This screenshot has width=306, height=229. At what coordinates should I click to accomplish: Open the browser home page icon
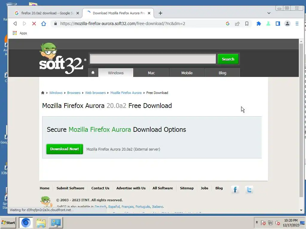click(44, 24)
